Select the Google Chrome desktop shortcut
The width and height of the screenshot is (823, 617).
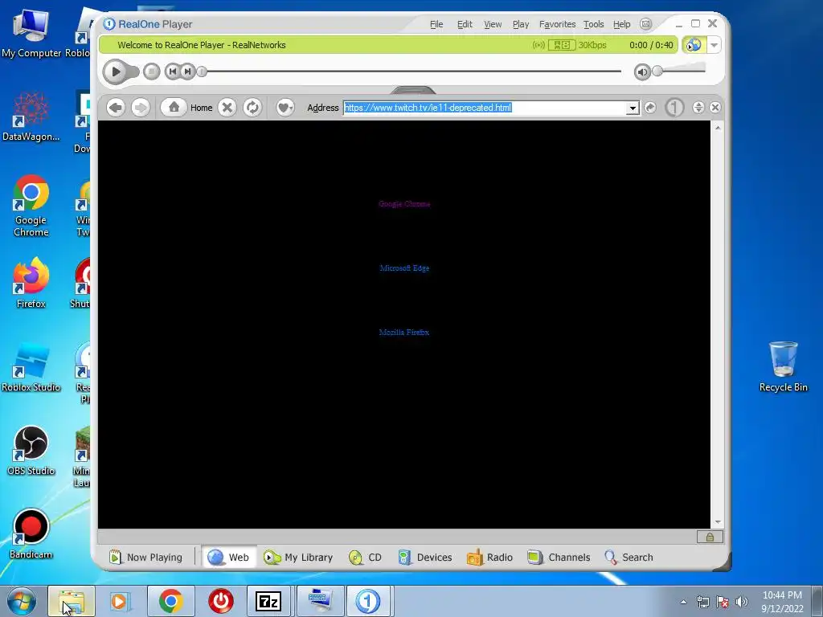click(x=31, y=206)
